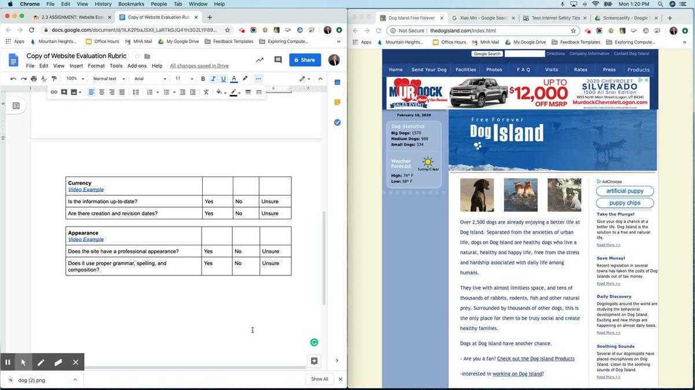
Task: Select the Screencastify eraser tool
Action: (58, 362)
